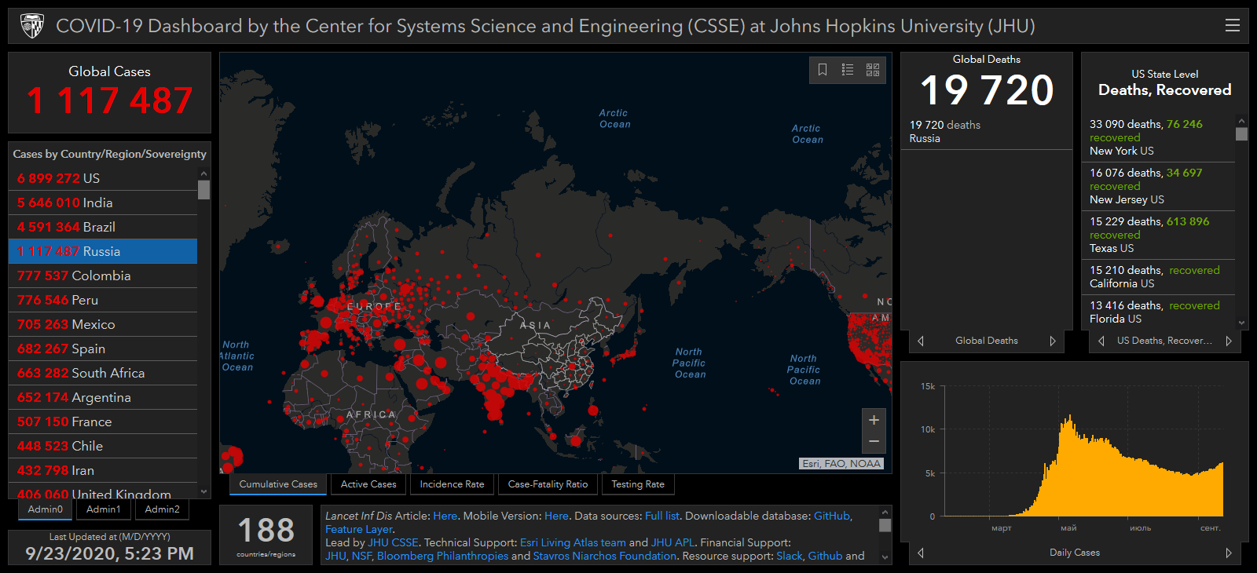1257x573 pixels.
Task: Open the hamburger menu in the header
Action: tap(1233, 25)
